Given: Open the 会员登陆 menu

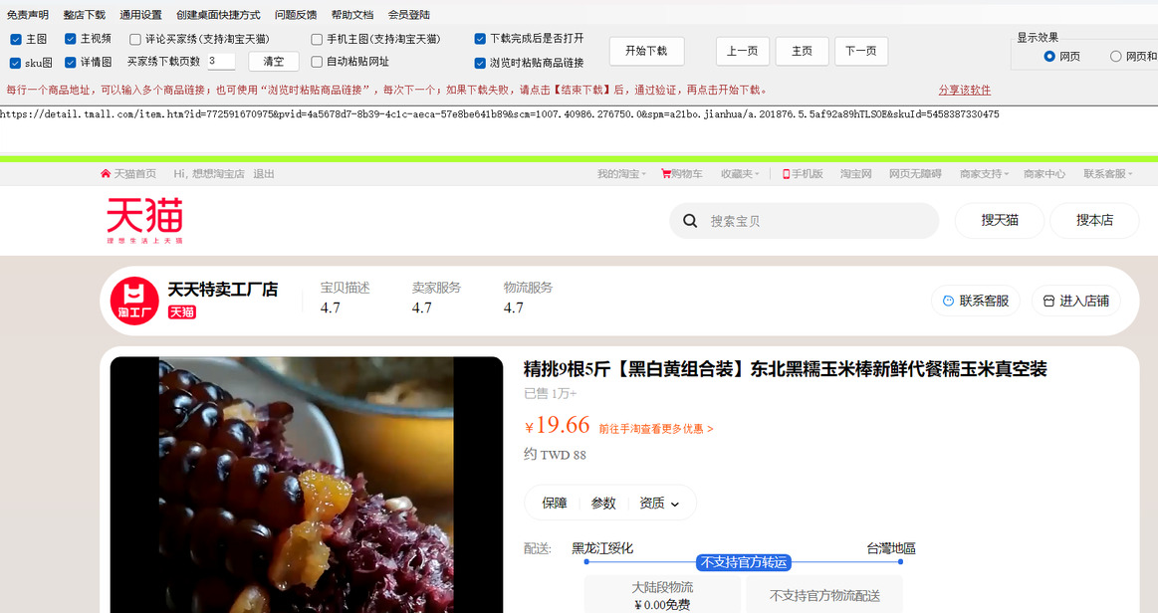Looking at the screenshot, I should [409, 15].
